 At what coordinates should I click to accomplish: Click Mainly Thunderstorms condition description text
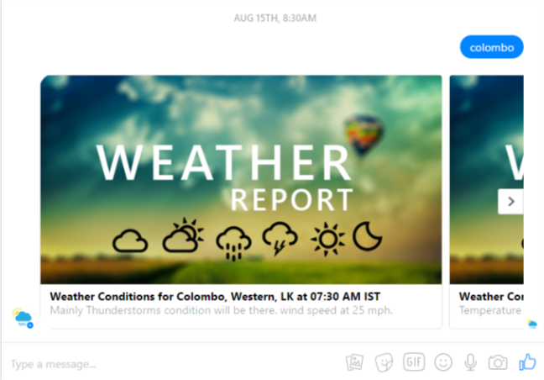point(221,310)
